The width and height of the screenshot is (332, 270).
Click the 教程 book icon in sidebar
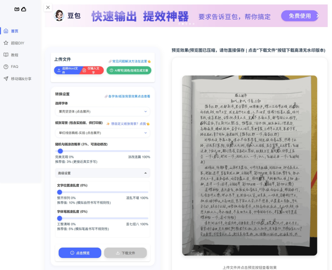(6, 55)
